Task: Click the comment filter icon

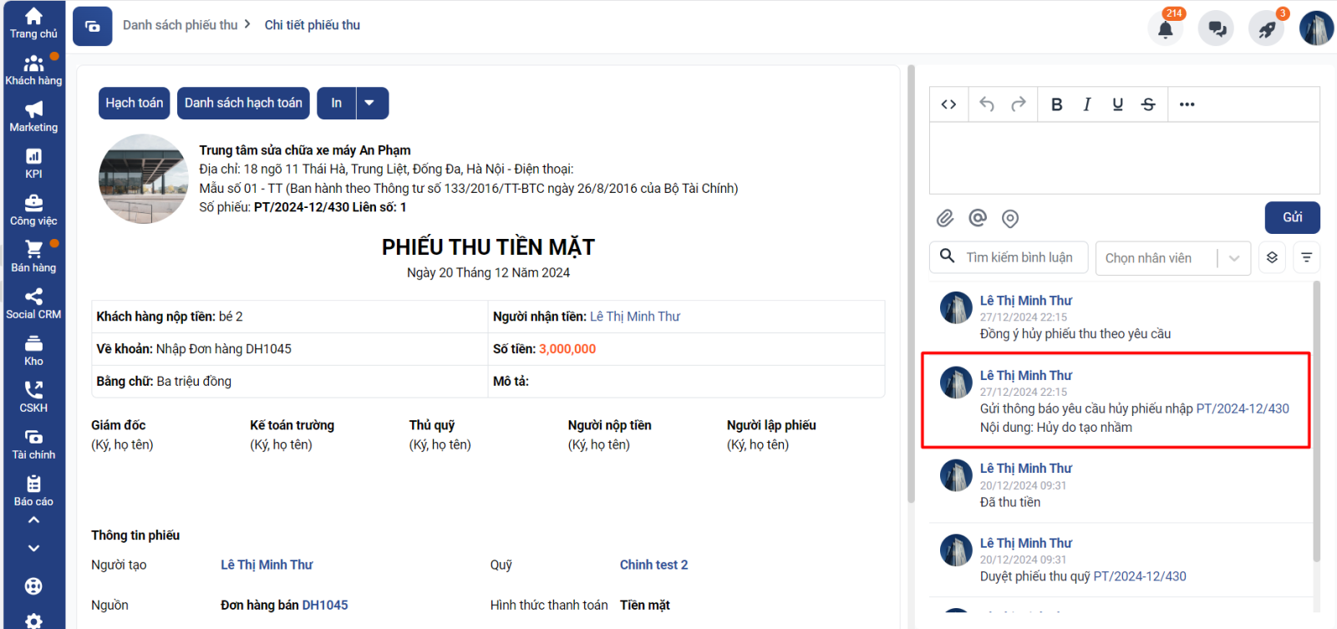Action: coord(1307,257)
